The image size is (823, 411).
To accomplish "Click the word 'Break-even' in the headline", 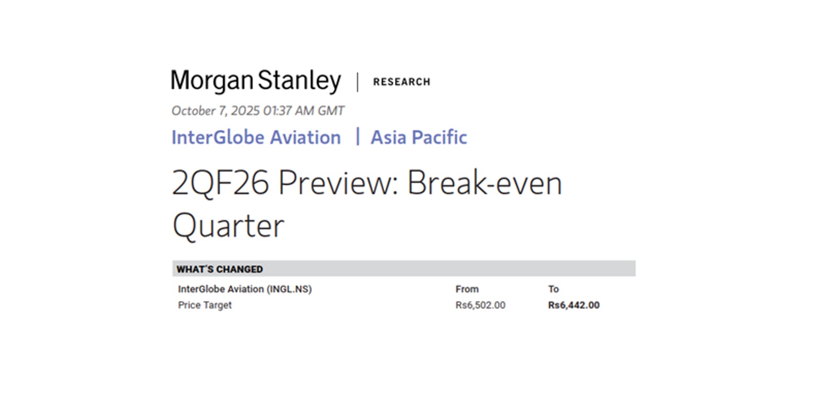I will (x=484, y=183).
